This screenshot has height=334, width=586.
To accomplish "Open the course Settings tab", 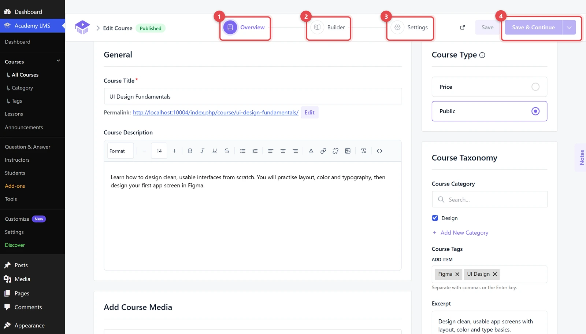I will [409, 27].
